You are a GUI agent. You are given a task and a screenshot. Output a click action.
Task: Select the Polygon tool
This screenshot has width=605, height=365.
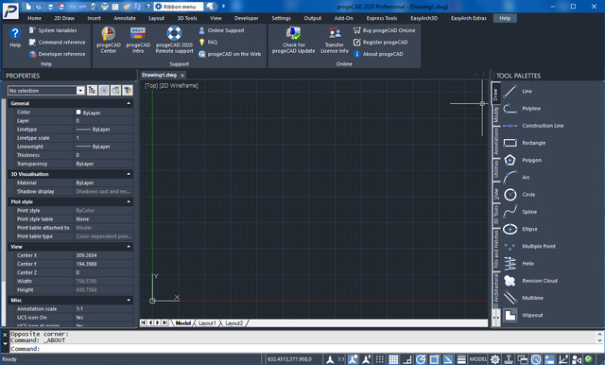coord(522,160)
